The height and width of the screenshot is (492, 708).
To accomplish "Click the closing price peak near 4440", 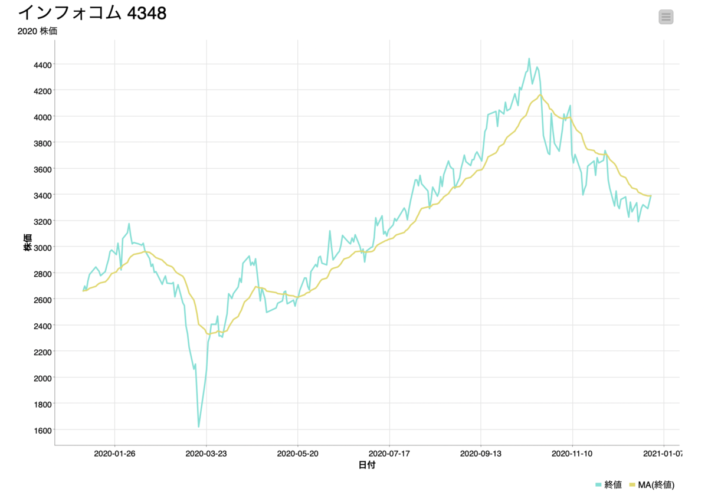I will pyautogui.click(x=529, y=58).
